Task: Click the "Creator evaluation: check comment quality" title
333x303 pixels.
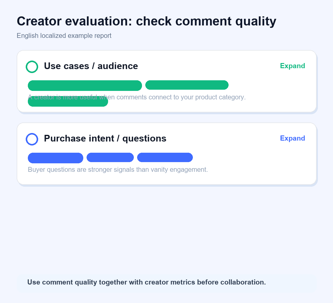Action: (x=147, y=22)
